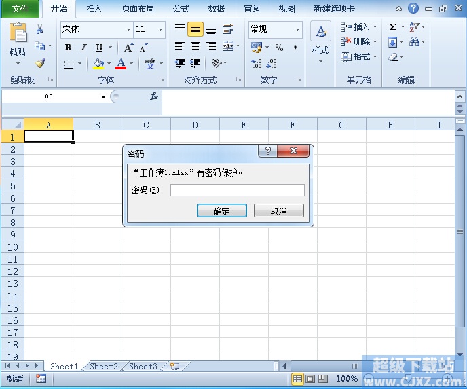Open the font name dropdown

coord(128,30)
